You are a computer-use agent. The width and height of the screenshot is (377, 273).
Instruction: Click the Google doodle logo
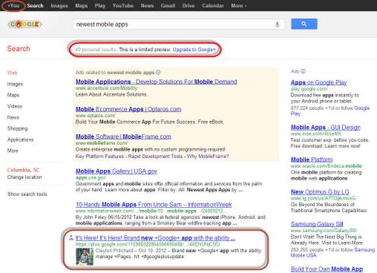pos(25,24)
